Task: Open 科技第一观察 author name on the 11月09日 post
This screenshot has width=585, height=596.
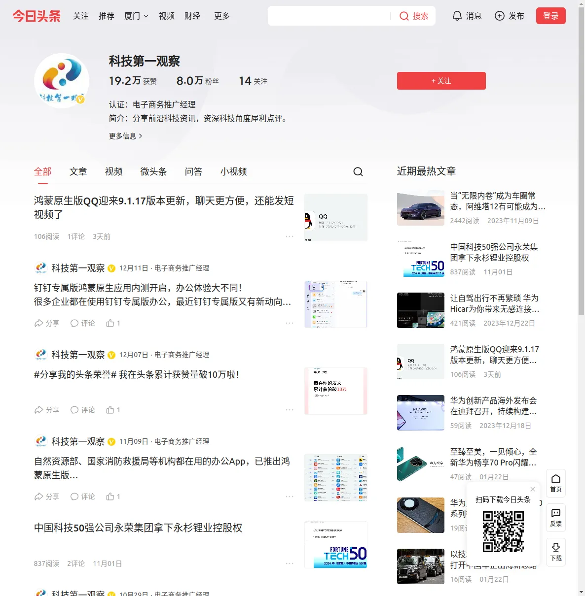Action: 78,441
